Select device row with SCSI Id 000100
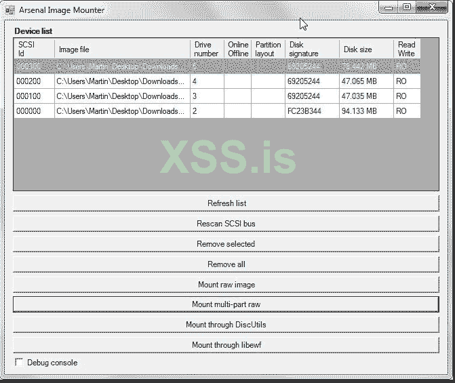This screenshot has height=383, width=455. [217, 96]
